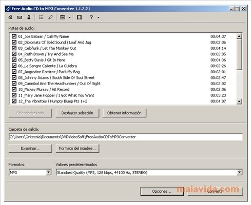Open the Opciones... dialog

click(162, 191)
